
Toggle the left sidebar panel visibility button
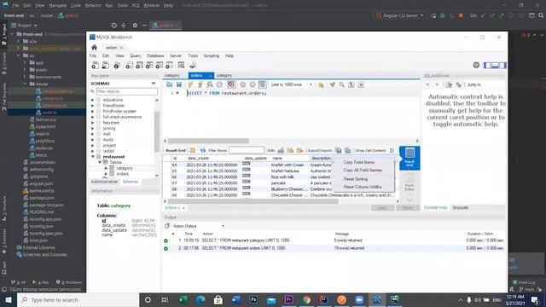pyautogui.click(x=488, y=65)
